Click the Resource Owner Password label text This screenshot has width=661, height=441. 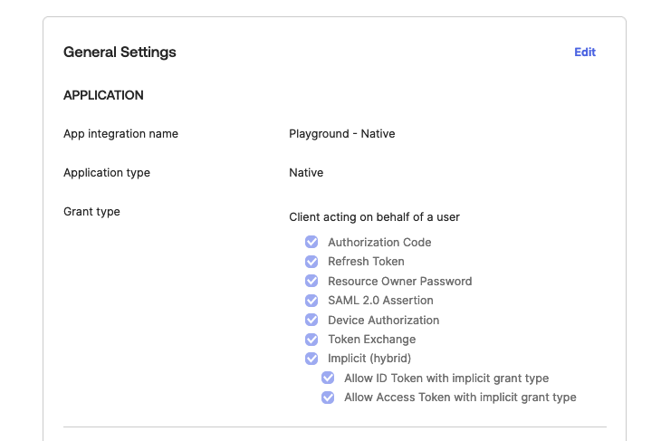click(399, 282)
